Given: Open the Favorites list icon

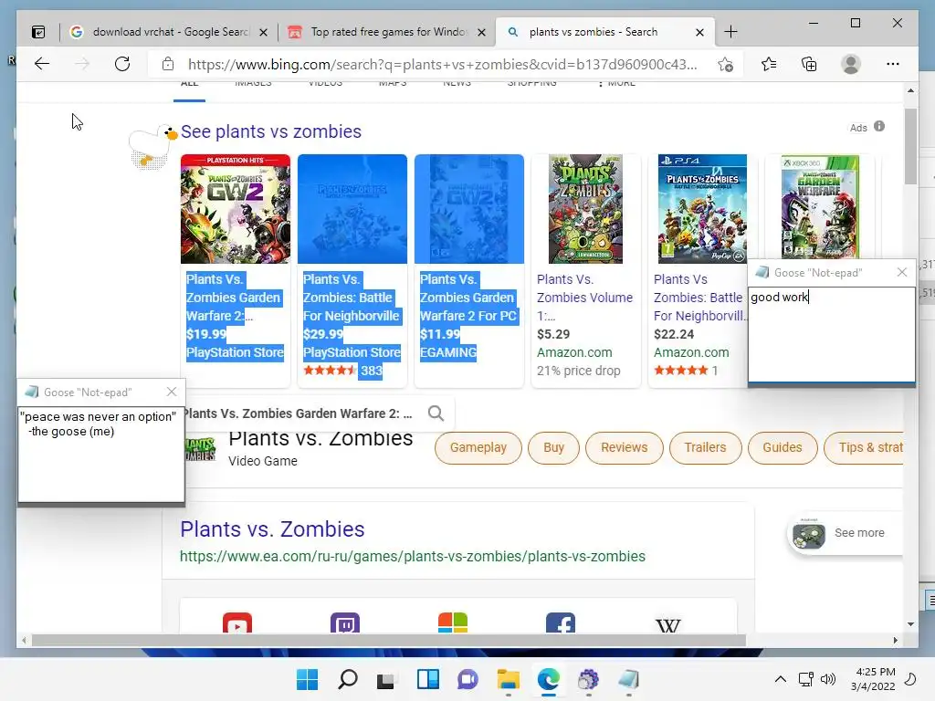Looking at the screenshot, I should [x=769, y=64].
